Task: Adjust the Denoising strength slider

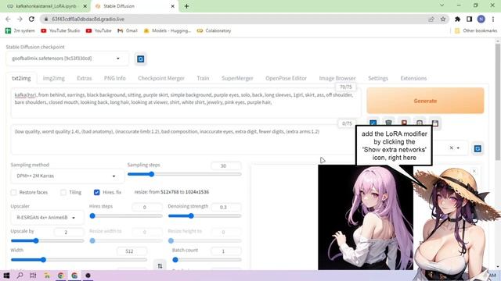Action: [205, 216]
